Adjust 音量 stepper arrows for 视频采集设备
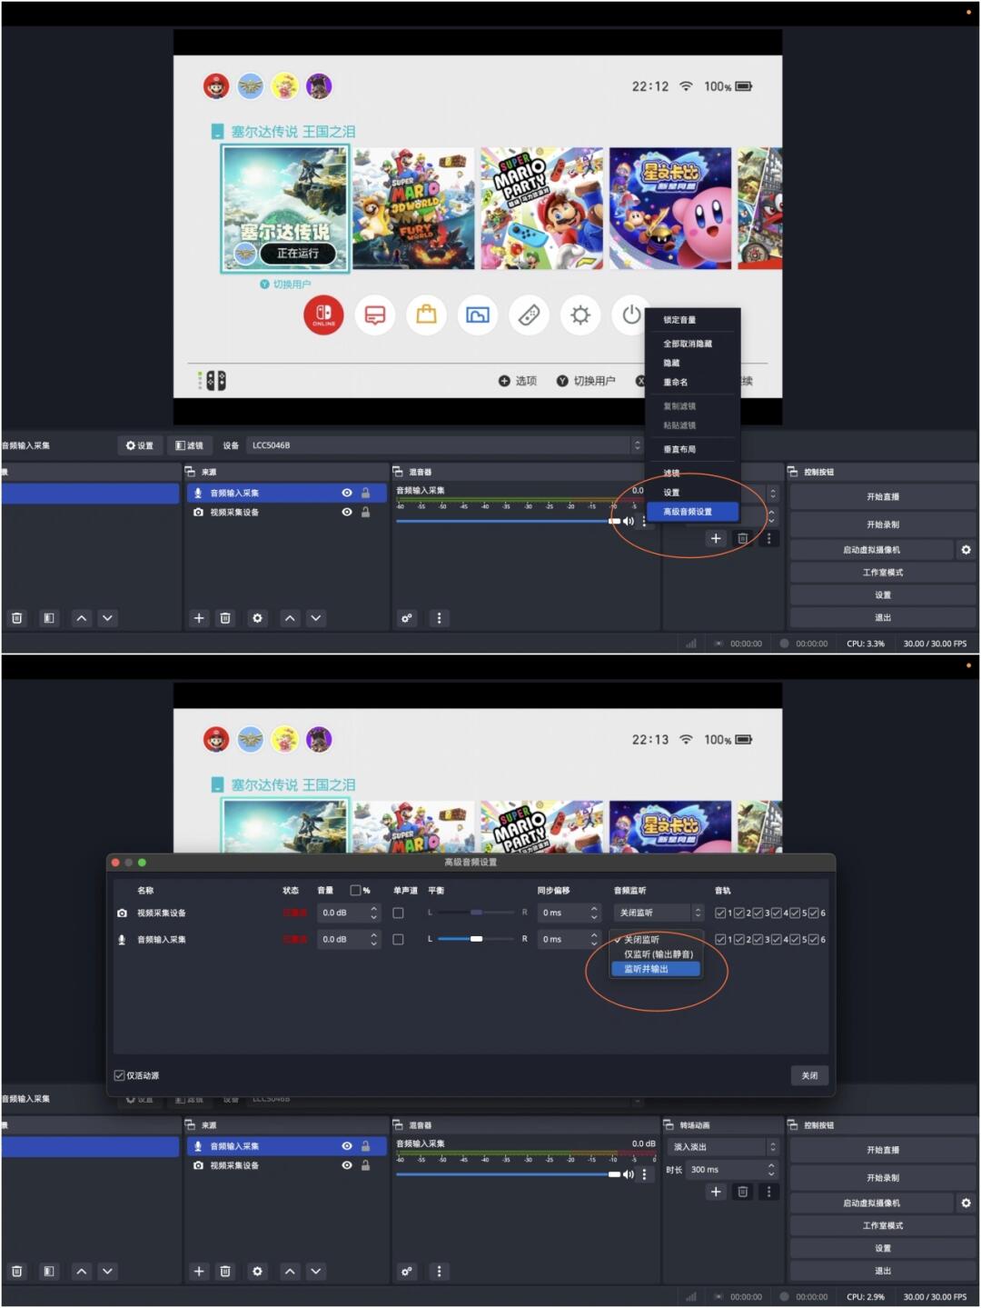This screenshot has height=1308, width=981. point(373,913)
